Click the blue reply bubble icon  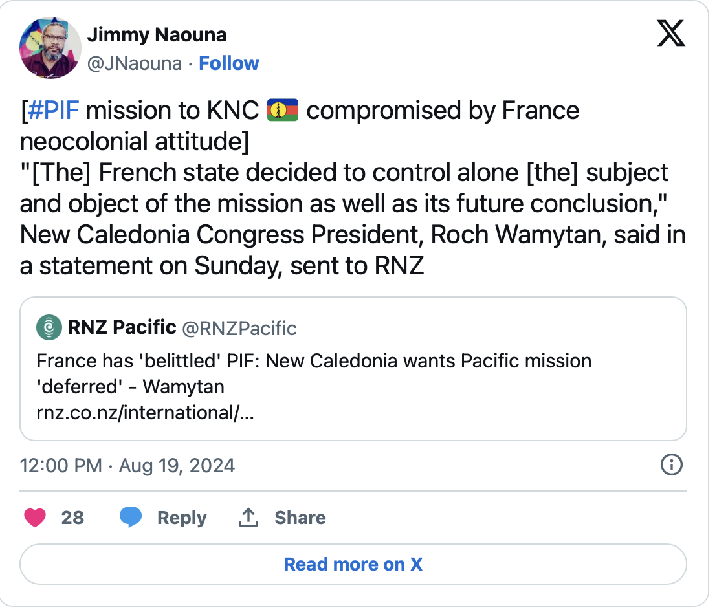pyautogui.click(x=131, y=518)
